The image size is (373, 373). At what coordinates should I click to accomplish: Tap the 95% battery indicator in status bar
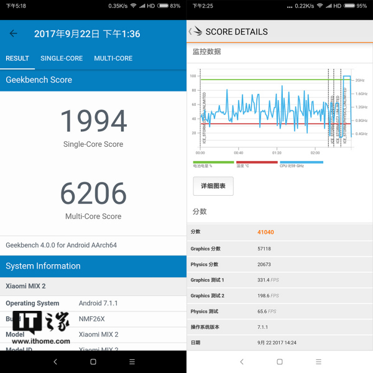point(355,6)
